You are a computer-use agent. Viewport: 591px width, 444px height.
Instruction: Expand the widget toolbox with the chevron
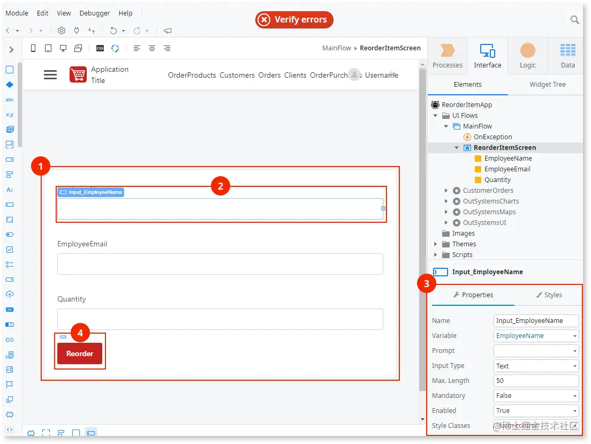point(11,49)
